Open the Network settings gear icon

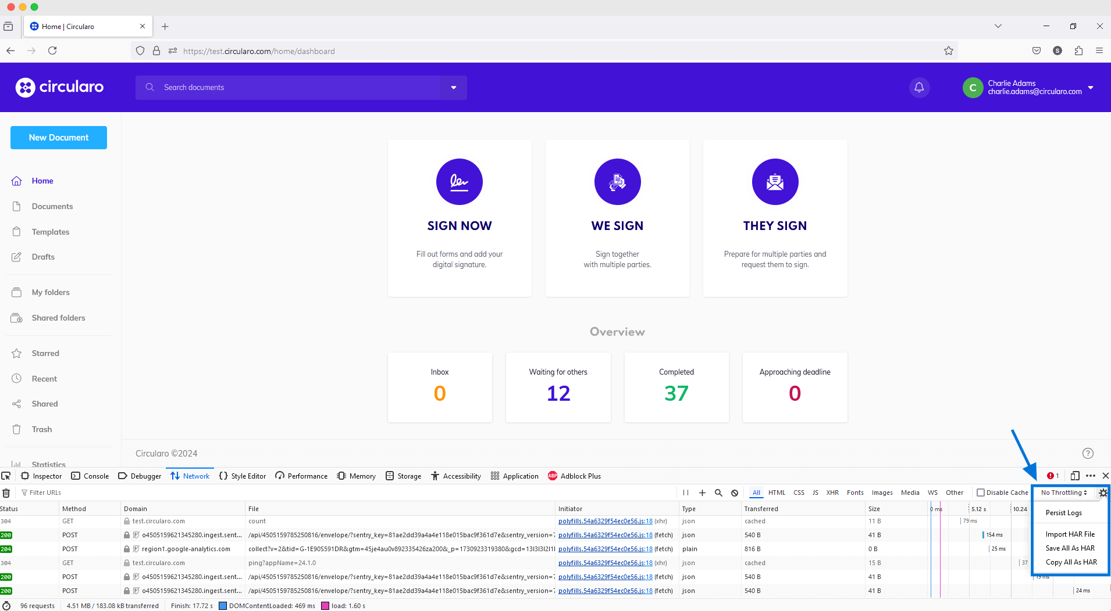coord(1103,493)
